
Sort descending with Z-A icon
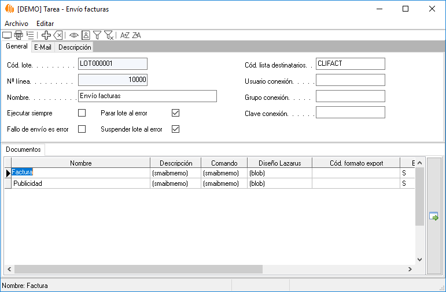(x=137, y=35)
